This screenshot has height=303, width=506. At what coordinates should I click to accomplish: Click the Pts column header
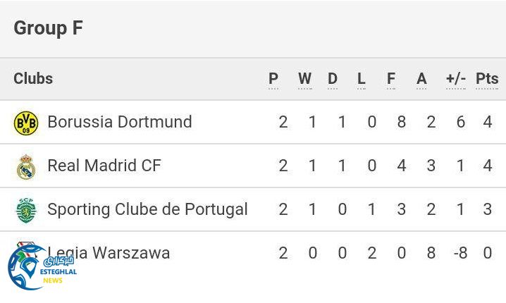point(487,79)
